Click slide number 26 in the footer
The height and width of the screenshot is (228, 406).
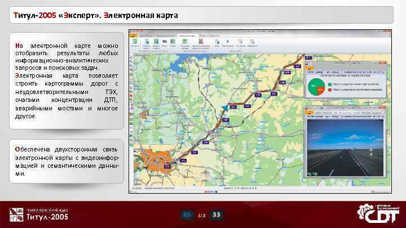(x=187, y=214)
